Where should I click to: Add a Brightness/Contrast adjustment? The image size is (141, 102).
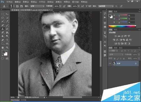116,36
